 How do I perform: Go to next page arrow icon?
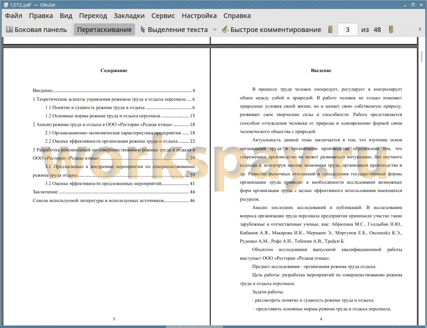[x=391, y=29]
